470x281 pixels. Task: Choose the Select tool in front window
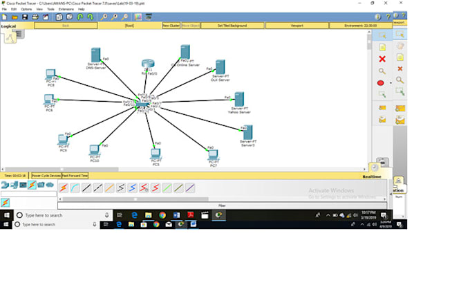point(382,35)
